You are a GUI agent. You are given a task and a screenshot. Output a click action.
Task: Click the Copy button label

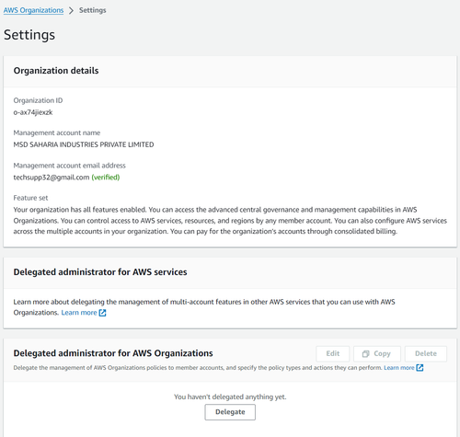382,354
